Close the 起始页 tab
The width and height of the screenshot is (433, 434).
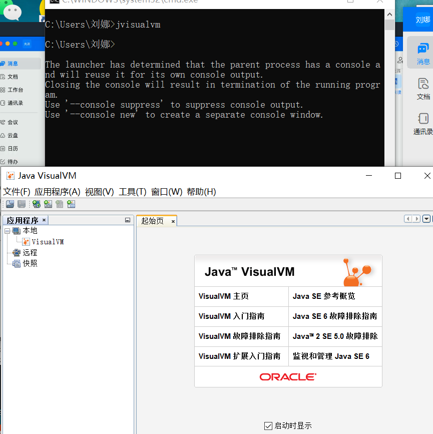coord(173,221)
